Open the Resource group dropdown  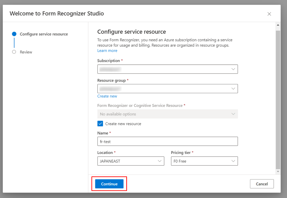[168, 89]
